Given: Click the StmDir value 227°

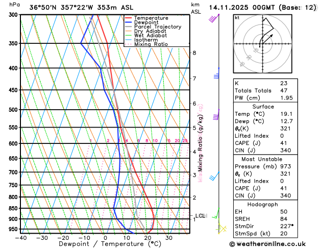Looking at the screenshot, I should 287,226.
